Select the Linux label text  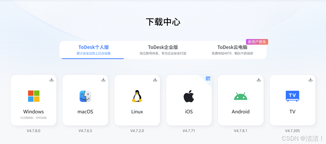click(137, 112)
